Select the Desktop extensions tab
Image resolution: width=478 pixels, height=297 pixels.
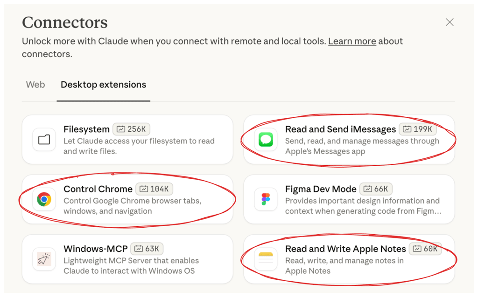[x=103, y=85]
